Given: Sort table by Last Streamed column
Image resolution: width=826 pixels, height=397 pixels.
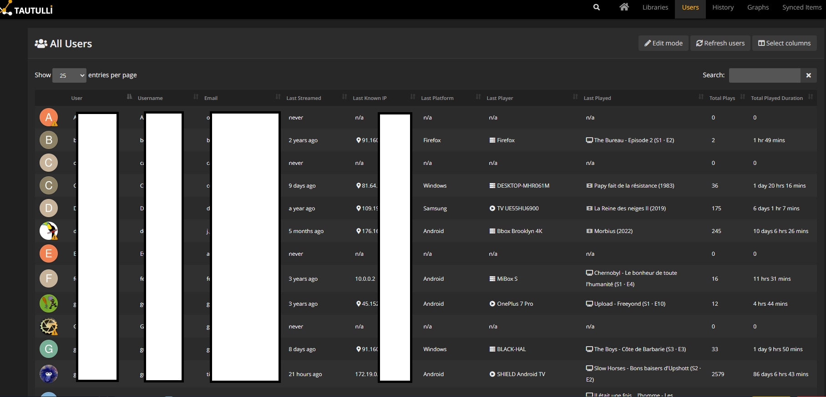Looking at the screenshot, I should [x=304, y=98].
